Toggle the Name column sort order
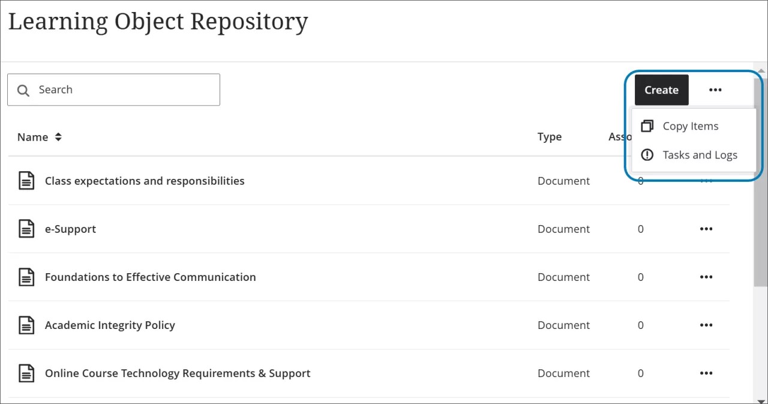768x404 pixels. click(58, 136)
